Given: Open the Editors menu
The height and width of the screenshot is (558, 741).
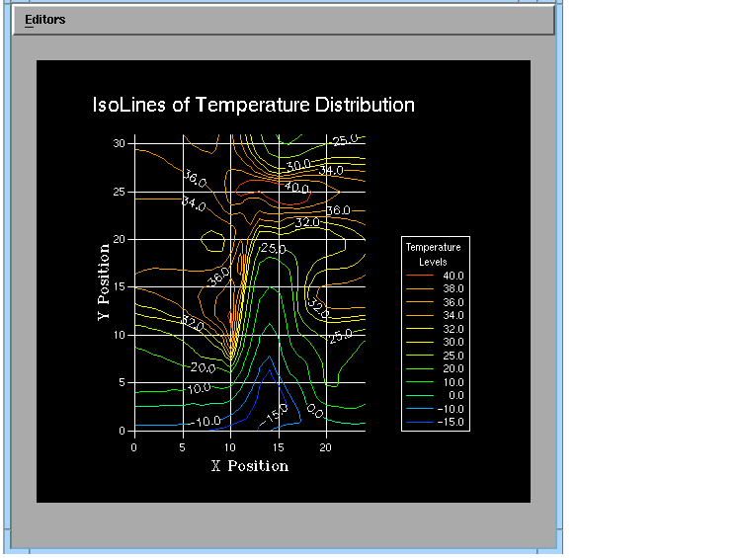Looking at the screenshot, I should pyautogui.click(x=44, y=20).
